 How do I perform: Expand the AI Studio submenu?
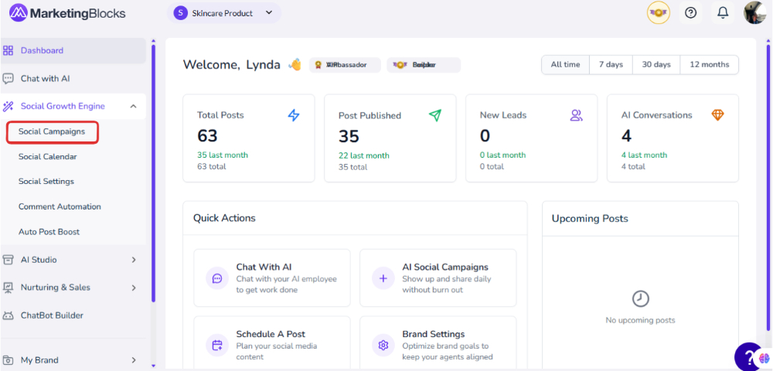[x=133, y=260]
